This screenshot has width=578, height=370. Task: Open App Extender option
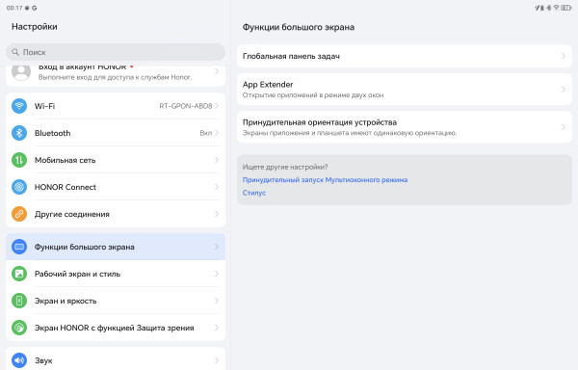(405, 90)
